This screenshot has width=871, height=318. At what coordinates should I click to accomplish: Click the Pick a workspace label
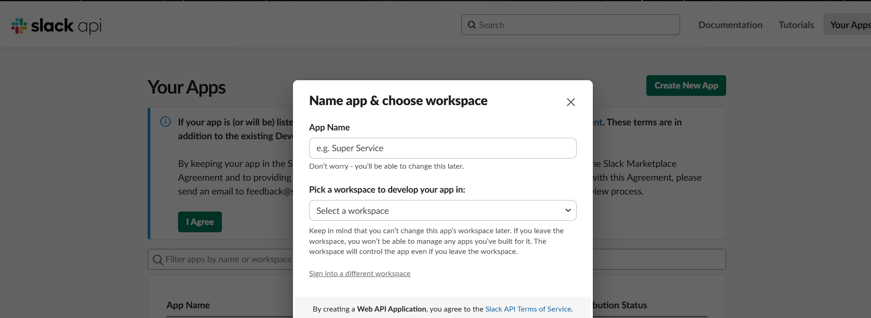point(387,189)
